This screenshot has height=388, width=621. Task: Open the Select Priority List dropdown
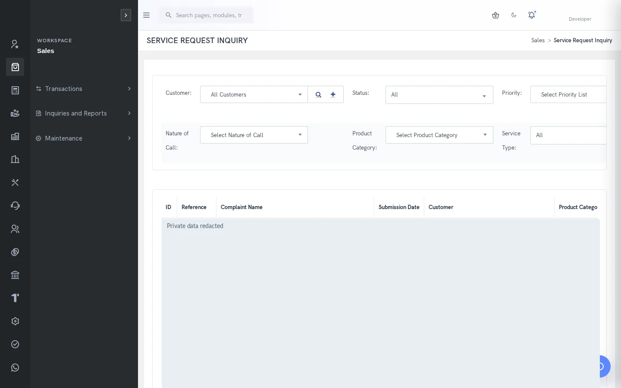pos(568,95)
